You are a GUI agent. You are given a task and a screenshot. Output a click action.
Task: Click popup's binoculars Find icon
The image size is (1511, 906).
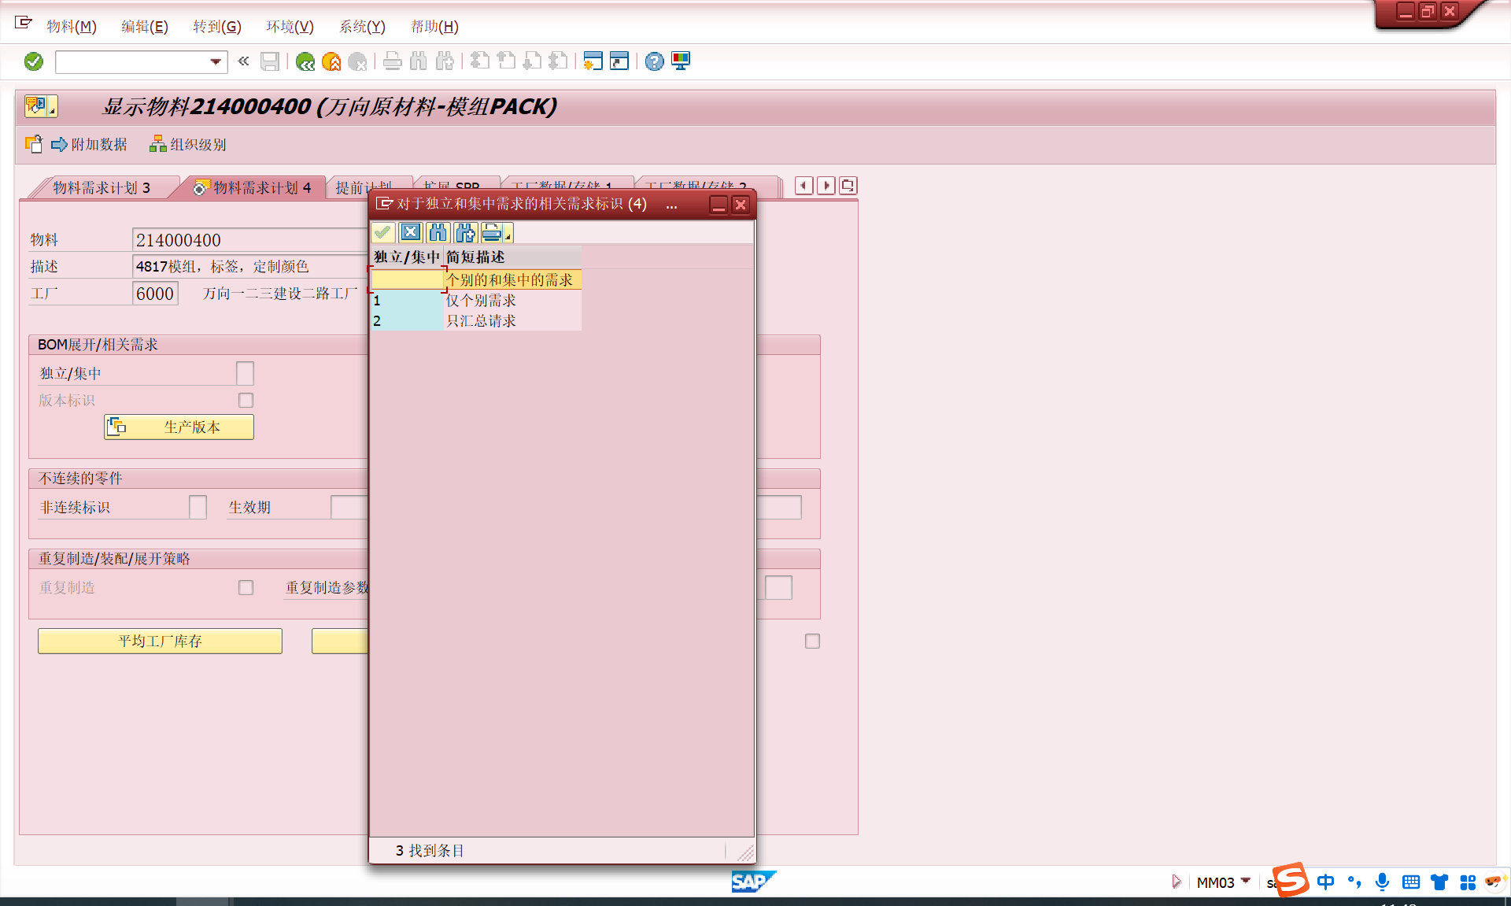tap(438, 232)
